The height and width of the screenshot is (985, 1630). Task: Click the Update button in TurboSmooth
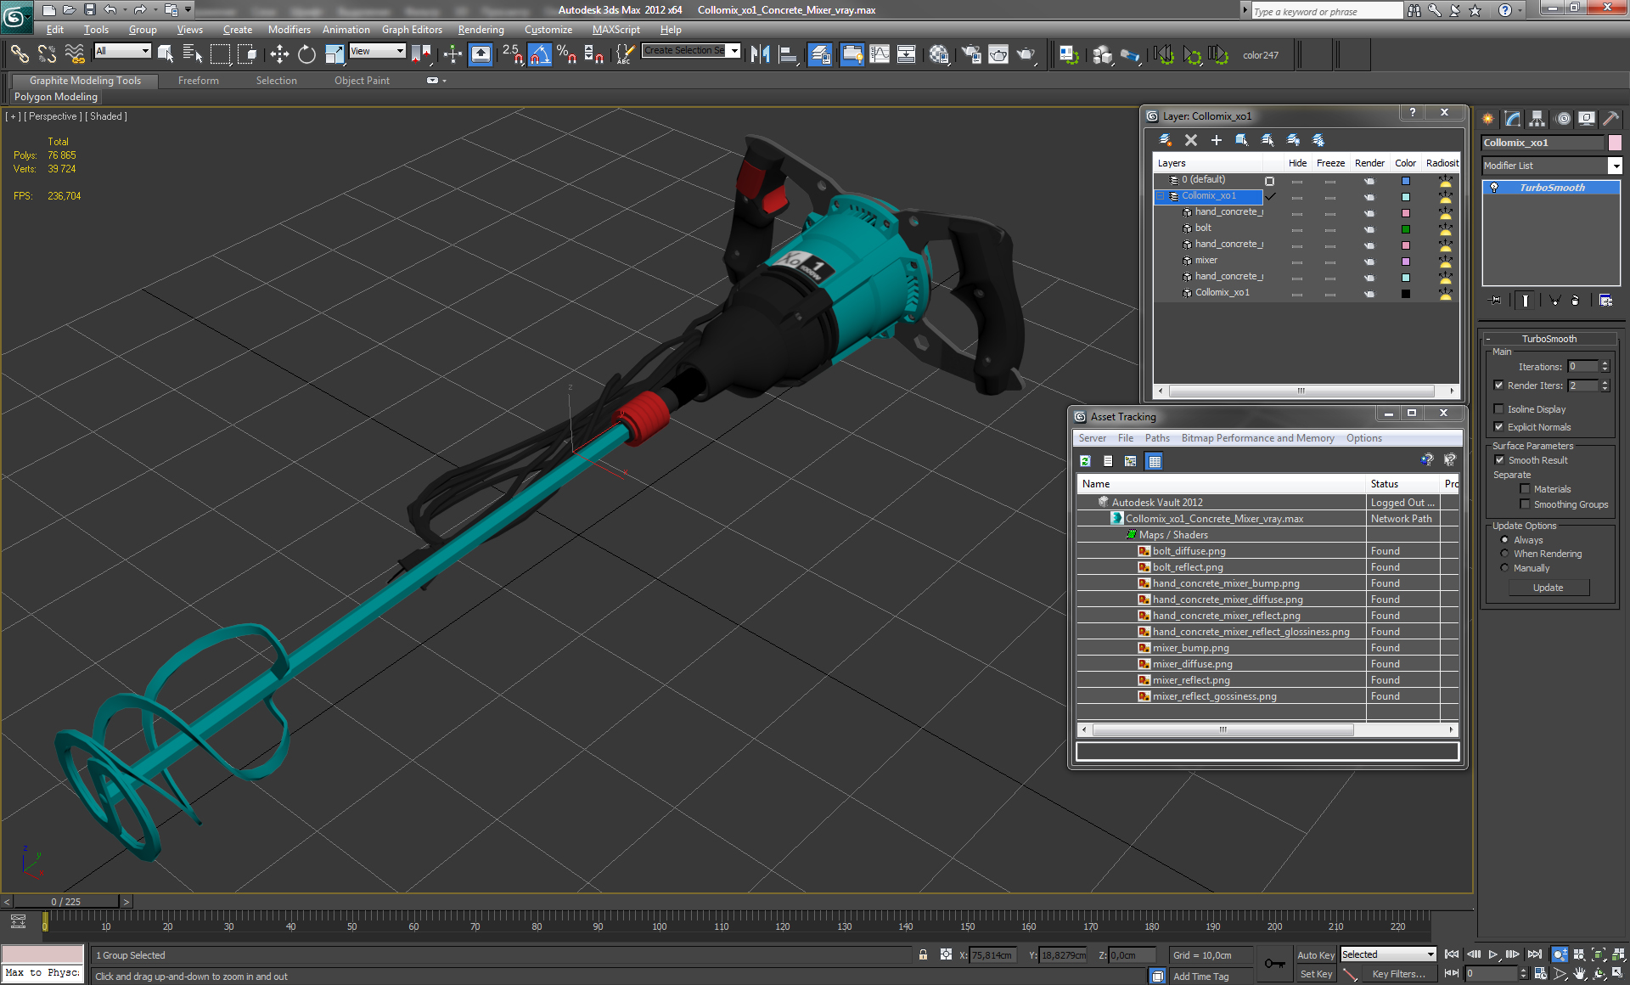pos(1548,587)
